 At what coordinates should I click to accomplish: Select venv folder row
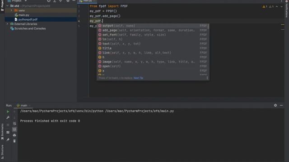[x=41, y=10]
